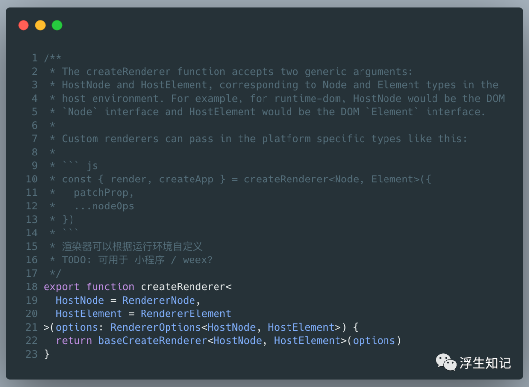The height and width of the screenshot is (387, 529).
Task: Click 'HostNode' on line 19
Action: click(x=80, y=300)
